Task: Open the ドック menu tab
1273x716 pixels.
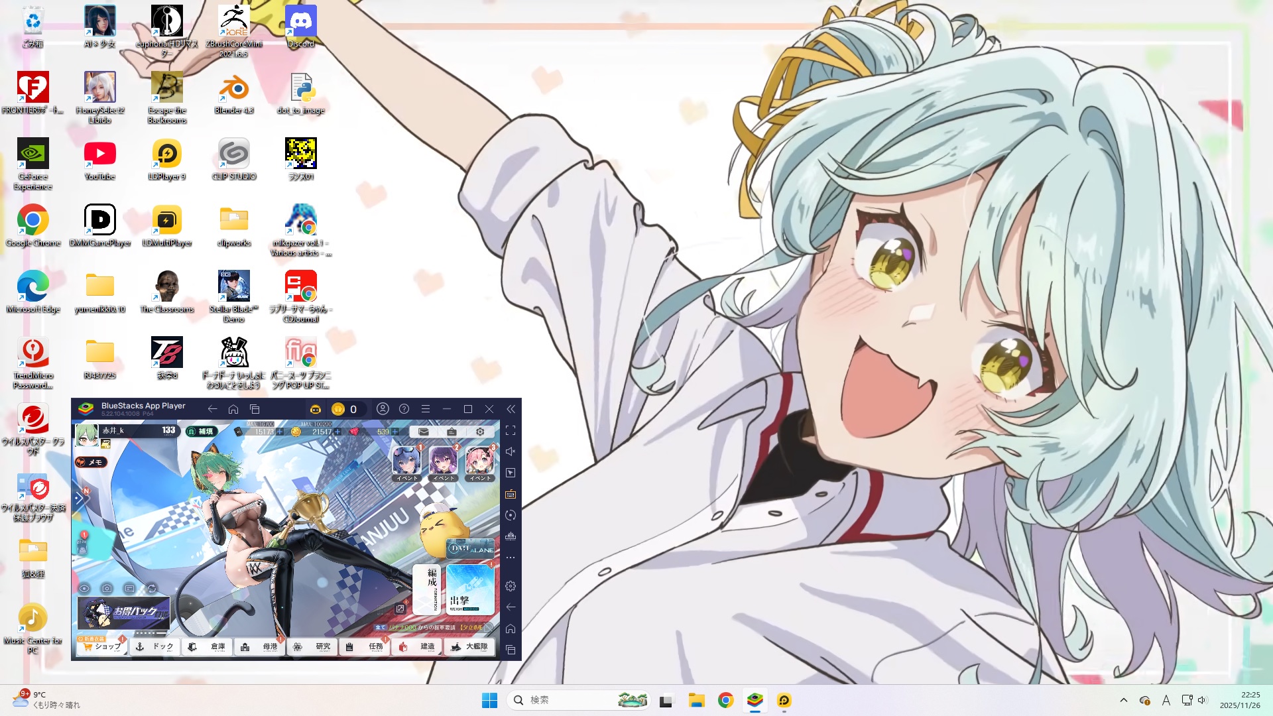Action: coord(154,646)
